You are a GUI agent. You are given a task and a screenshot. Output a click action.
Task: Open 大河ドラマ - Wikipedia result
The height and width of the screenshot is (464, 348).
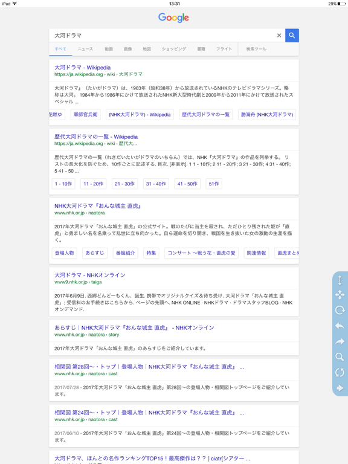click(x=83, y=68)
